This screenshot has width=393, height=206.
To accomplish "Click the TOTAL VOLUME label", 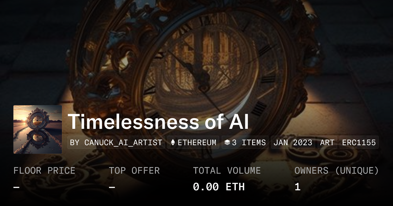I will point(227,170).
